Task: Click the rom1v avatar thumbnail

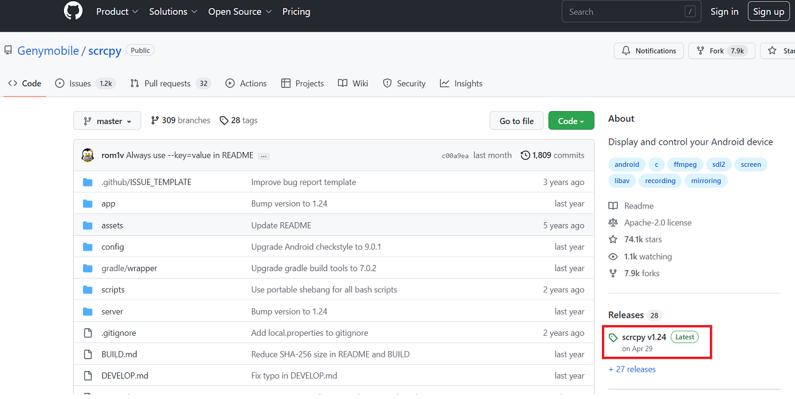Action: click(88, 155)
